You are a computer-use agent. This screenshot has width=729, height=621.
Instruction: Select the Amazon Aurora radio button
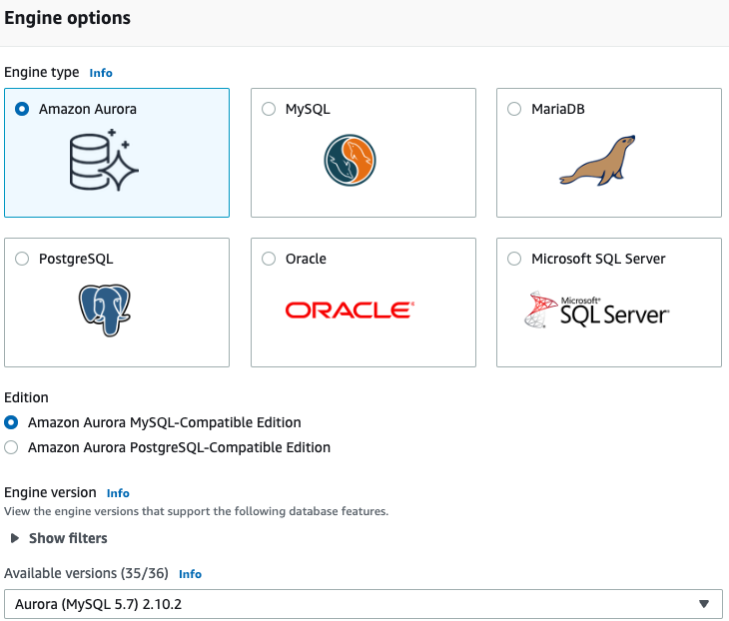22,109
